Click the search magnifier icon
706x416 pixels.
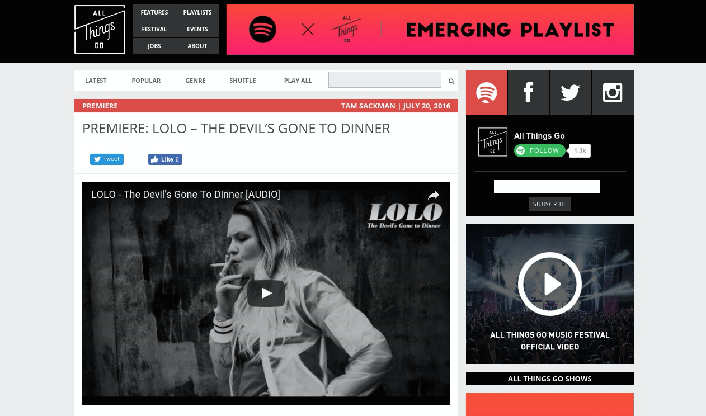pos(451,81)
